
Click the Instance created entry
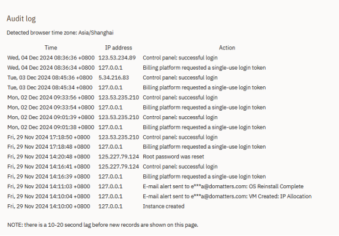coord(163,207)
